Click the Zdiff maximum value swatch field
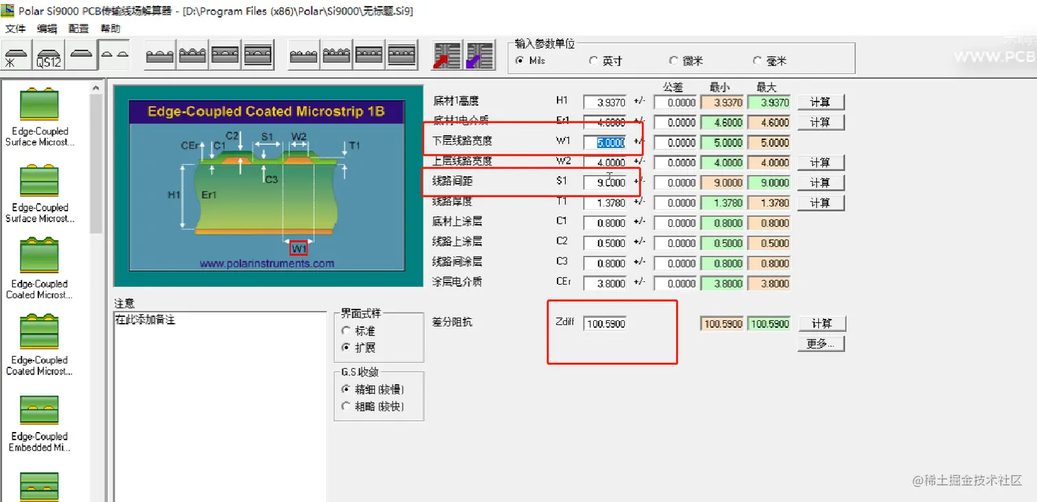Screen dimensions: 1037x502 (769, 324)
